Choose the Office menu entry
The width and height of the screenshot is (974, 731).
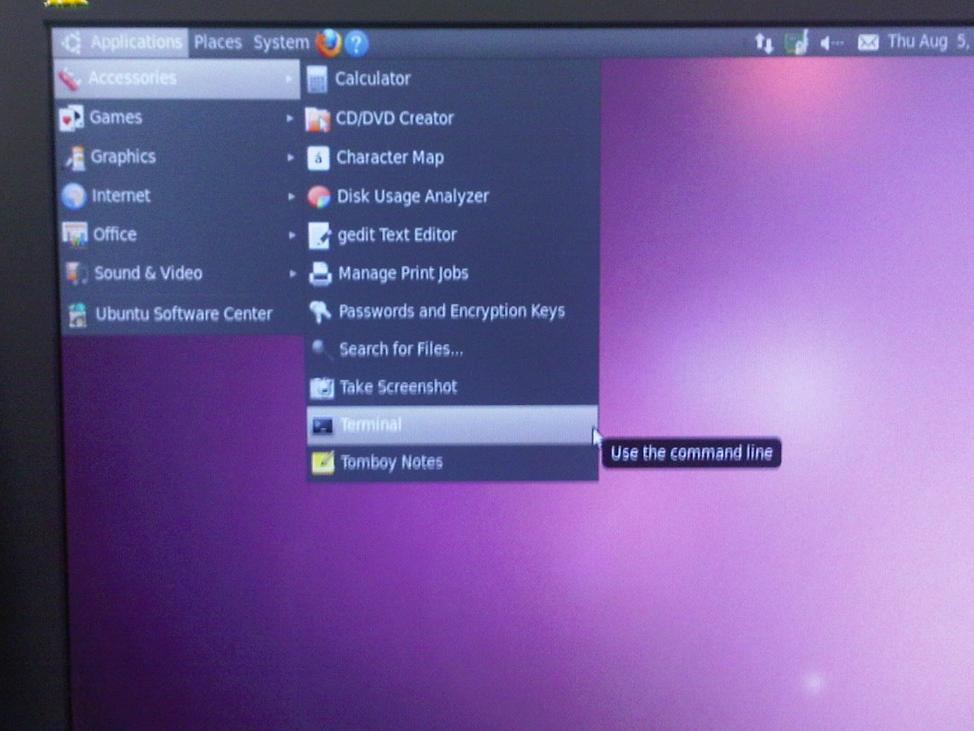pyautogui.click(x=181, y=235)
